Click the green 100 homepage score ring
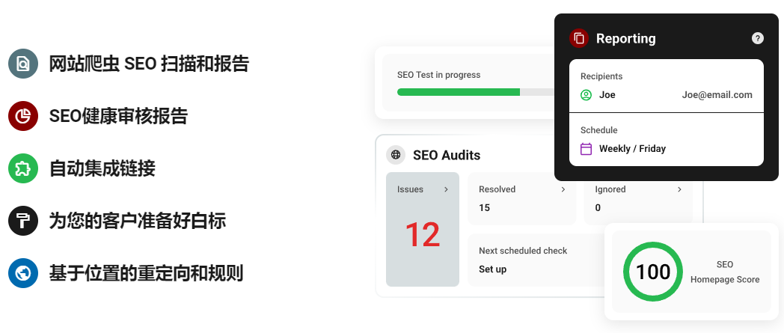This screenshot has width=784, height=333. [653, 272]
